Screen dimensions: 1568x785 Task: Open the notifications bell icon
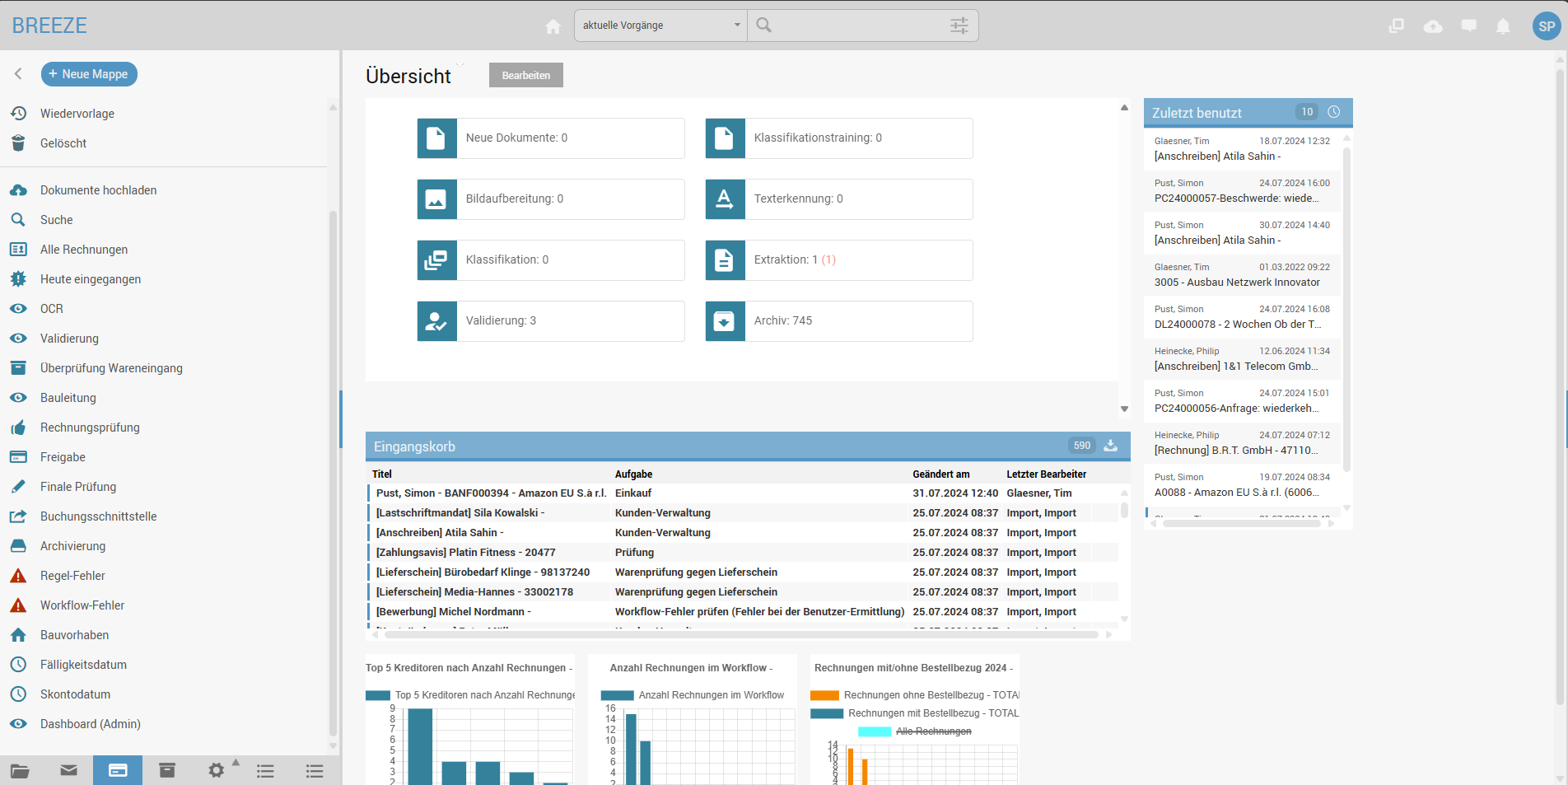tap(1503, 26)
